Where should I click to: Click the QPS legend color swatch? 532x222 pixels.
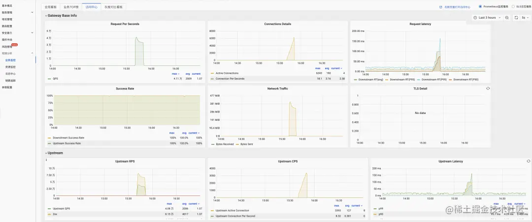[x=49, y=79]
